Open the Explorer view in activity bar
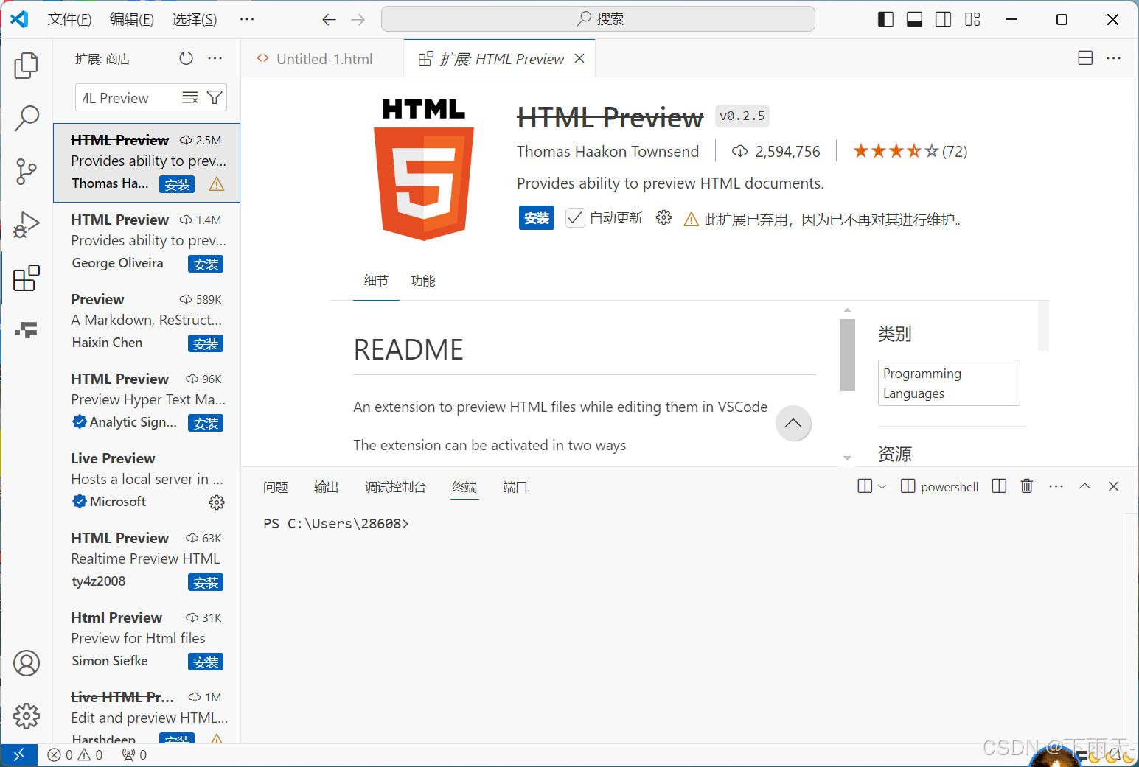 27,65
